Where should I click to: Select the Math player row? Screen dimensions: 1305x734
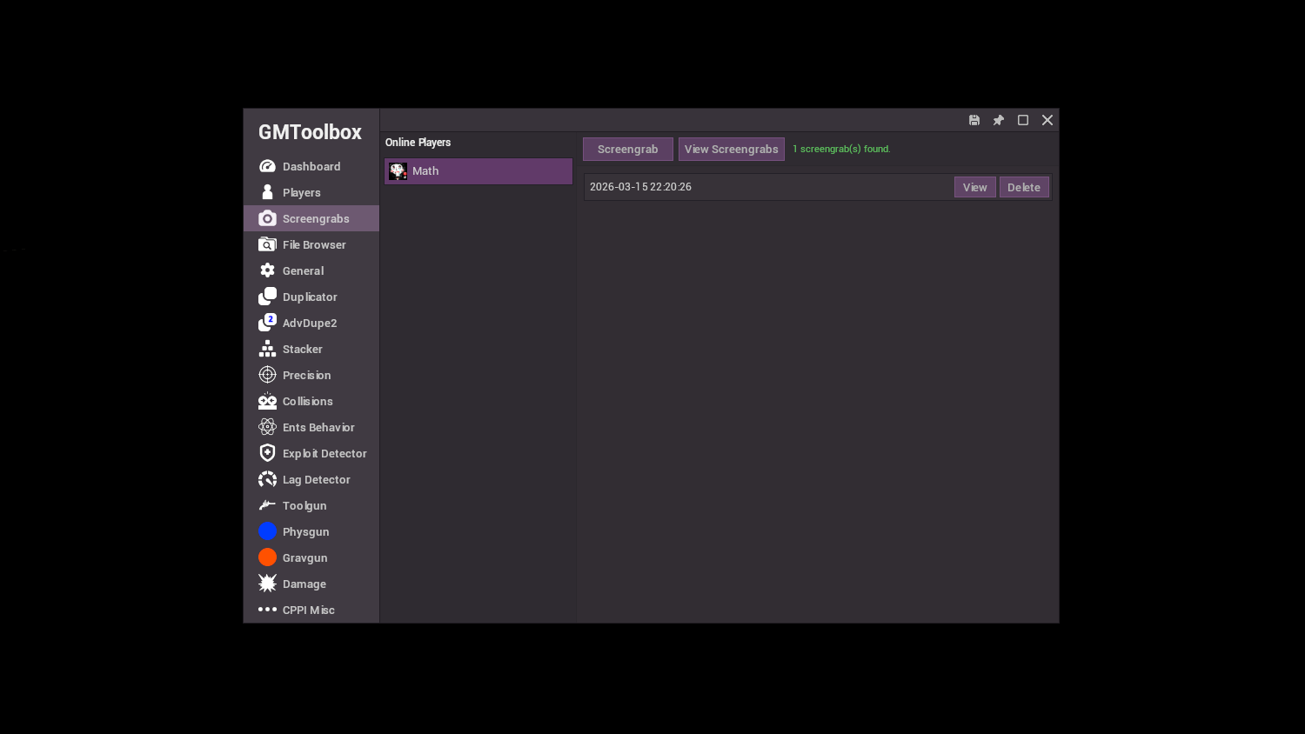[478, 171]
